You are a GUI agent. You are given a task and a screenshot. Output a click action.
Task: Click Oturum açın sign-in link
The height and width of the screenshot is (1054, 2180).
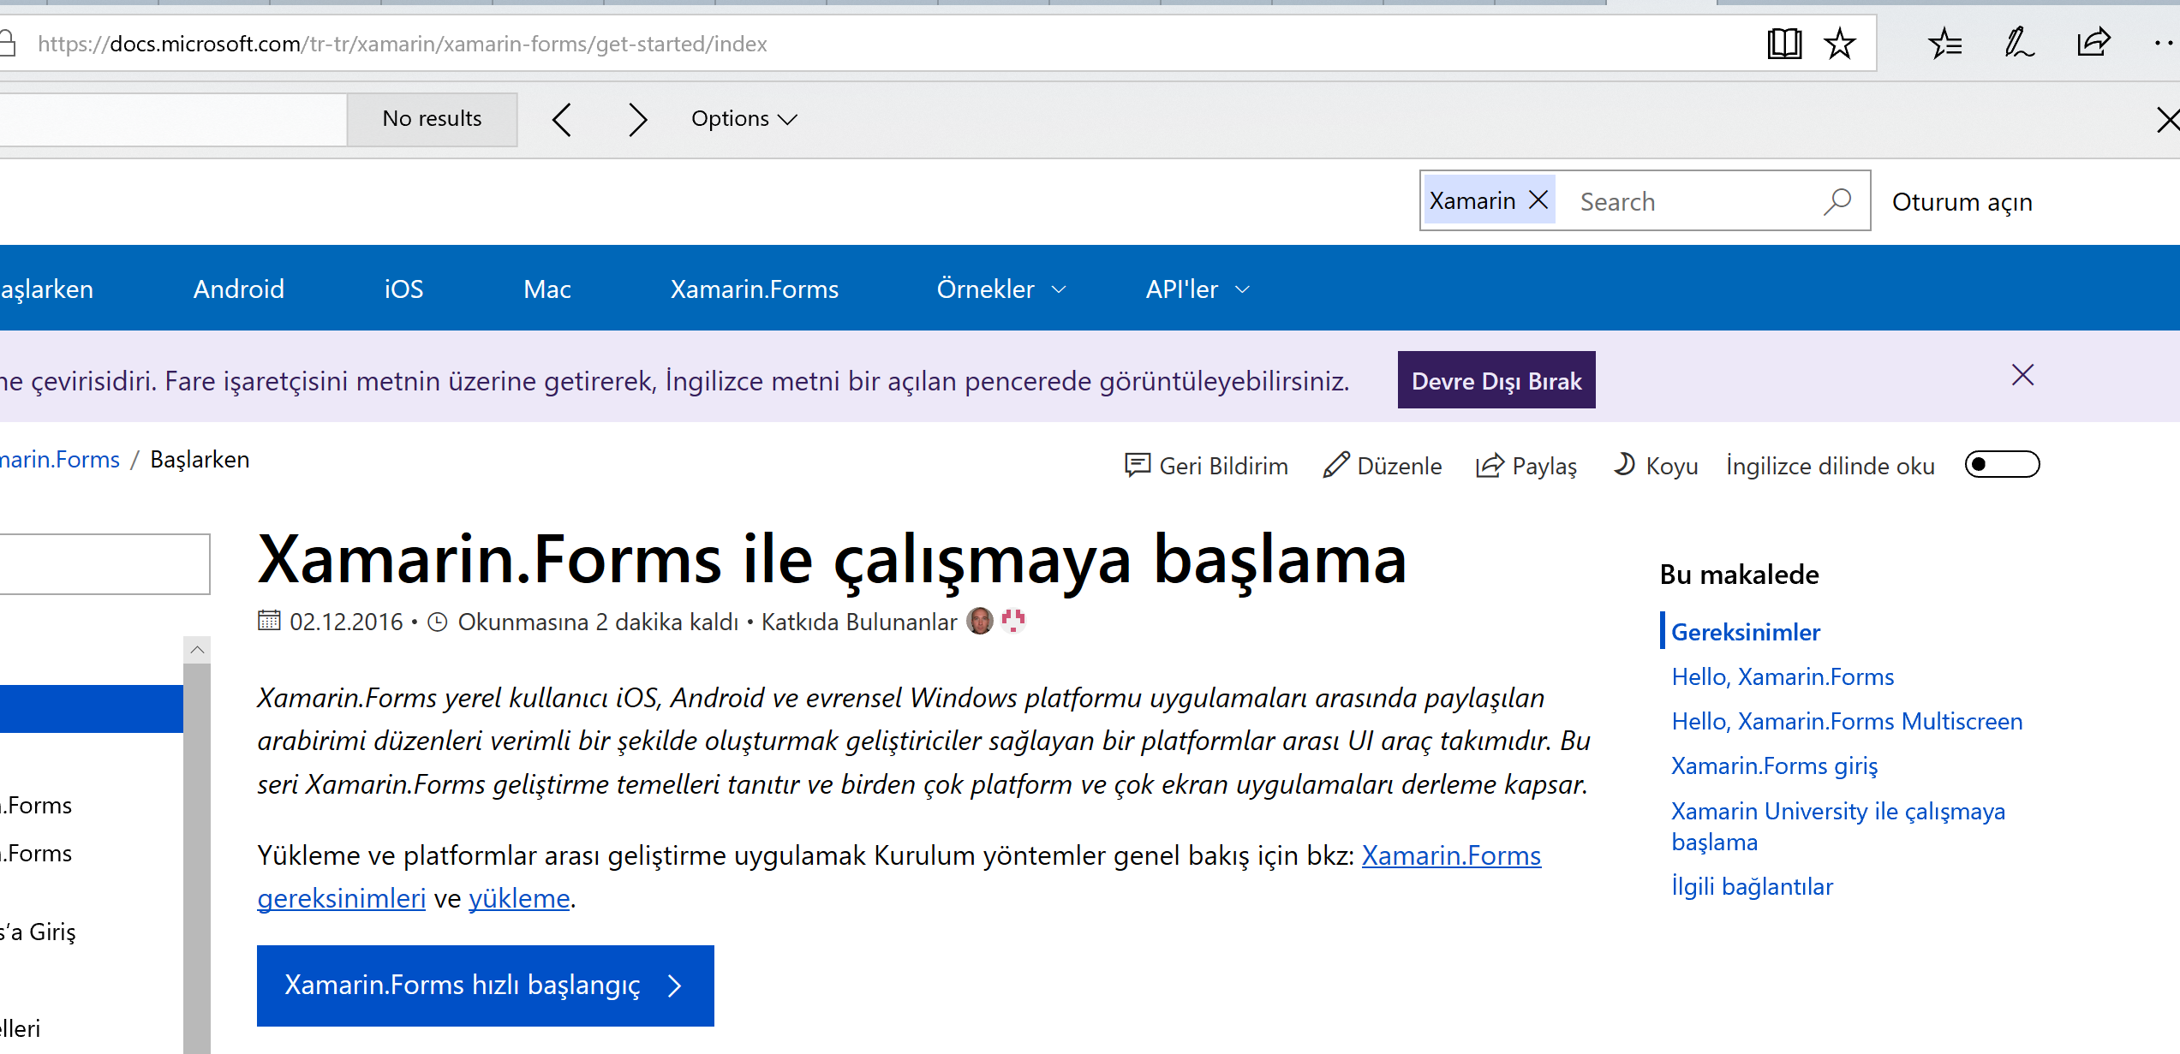coord(1962,202)
